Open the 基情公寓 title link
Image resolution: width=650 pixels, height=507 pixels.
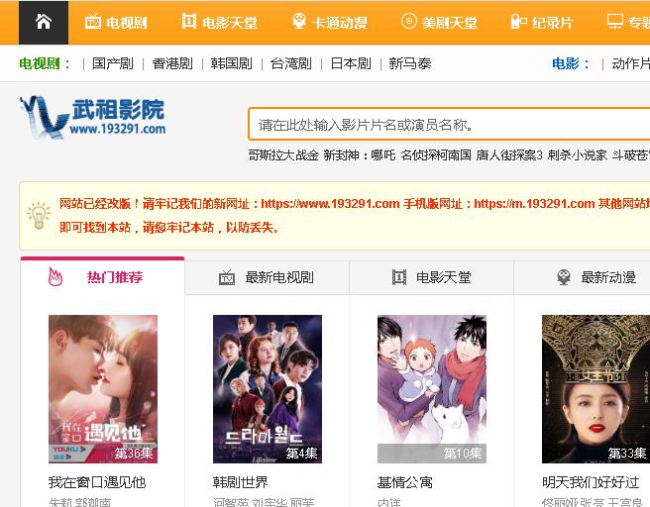click(405, 482)
